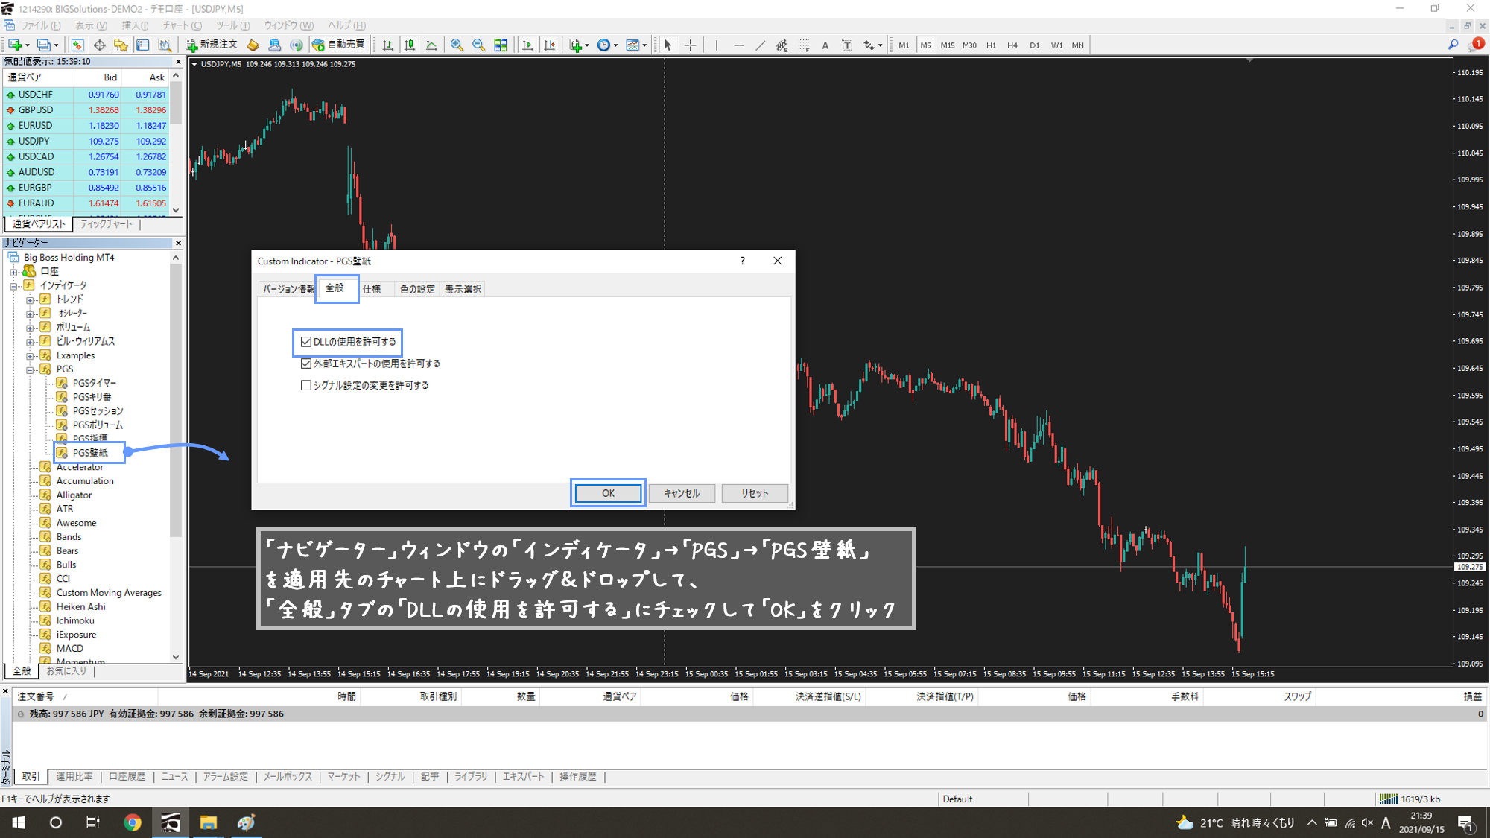Click the 新規注文 new order button
This screenshot has width=1490, height=838.
coord(212,45)
